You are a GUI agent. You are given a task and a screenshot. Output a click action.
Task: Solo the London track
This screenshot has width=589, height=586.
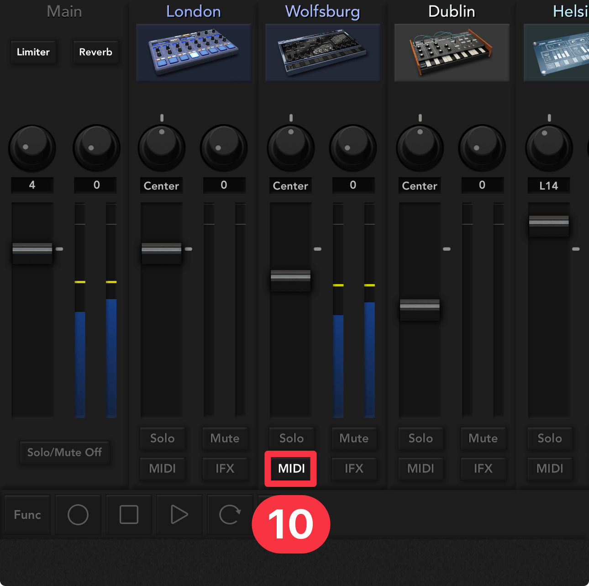tap(162, 438)
